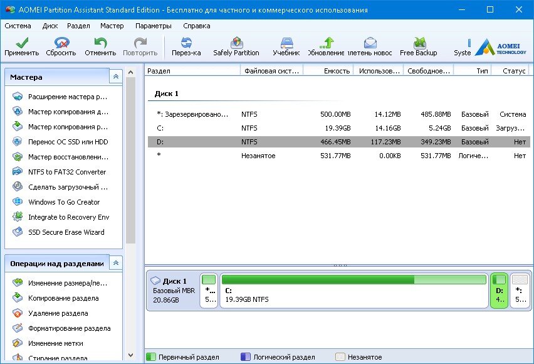The image size is (534, 364).
Task: Collapse the Операции над разделами panel
Action: [x=116, y=263]
